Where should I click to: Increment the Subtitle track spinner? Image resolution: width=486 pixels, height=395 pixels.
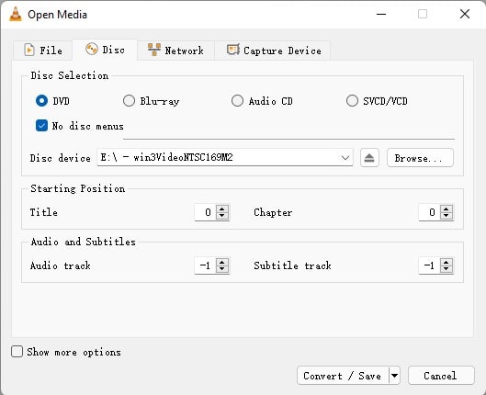click(446, 262)
